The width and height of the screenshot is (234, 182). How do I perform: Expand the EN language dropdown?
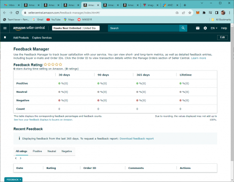pyautogui.click(x=214, y=28)
